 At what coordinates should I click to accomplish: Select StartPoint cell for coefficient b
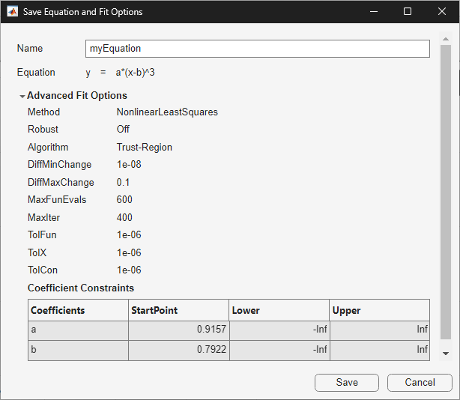(178, 350)
